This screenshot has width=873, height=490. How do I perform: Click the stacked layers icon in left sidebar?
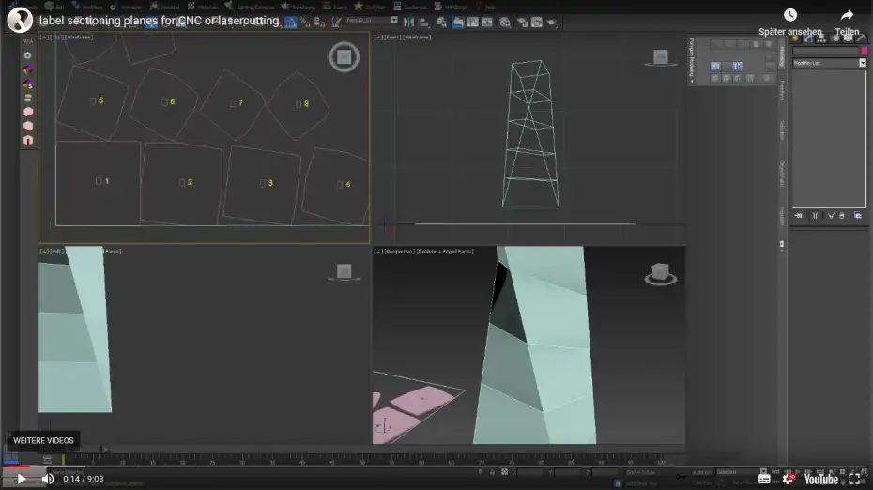point(28,98)
